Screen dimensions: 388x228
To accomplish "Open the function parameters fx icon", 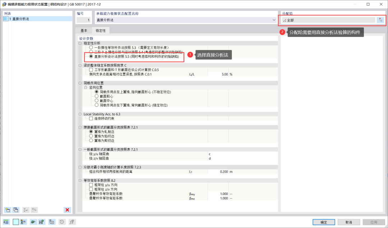I will point(71,222).
